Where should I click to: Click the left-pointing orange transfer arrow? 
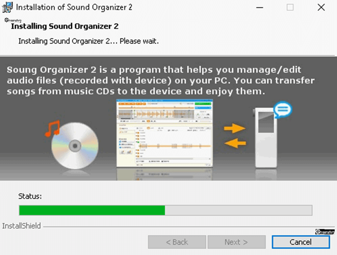(x=235, y=143)
